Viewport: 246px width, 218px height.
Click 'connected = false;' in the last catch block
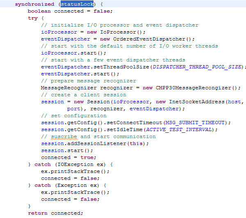point(70,199)
